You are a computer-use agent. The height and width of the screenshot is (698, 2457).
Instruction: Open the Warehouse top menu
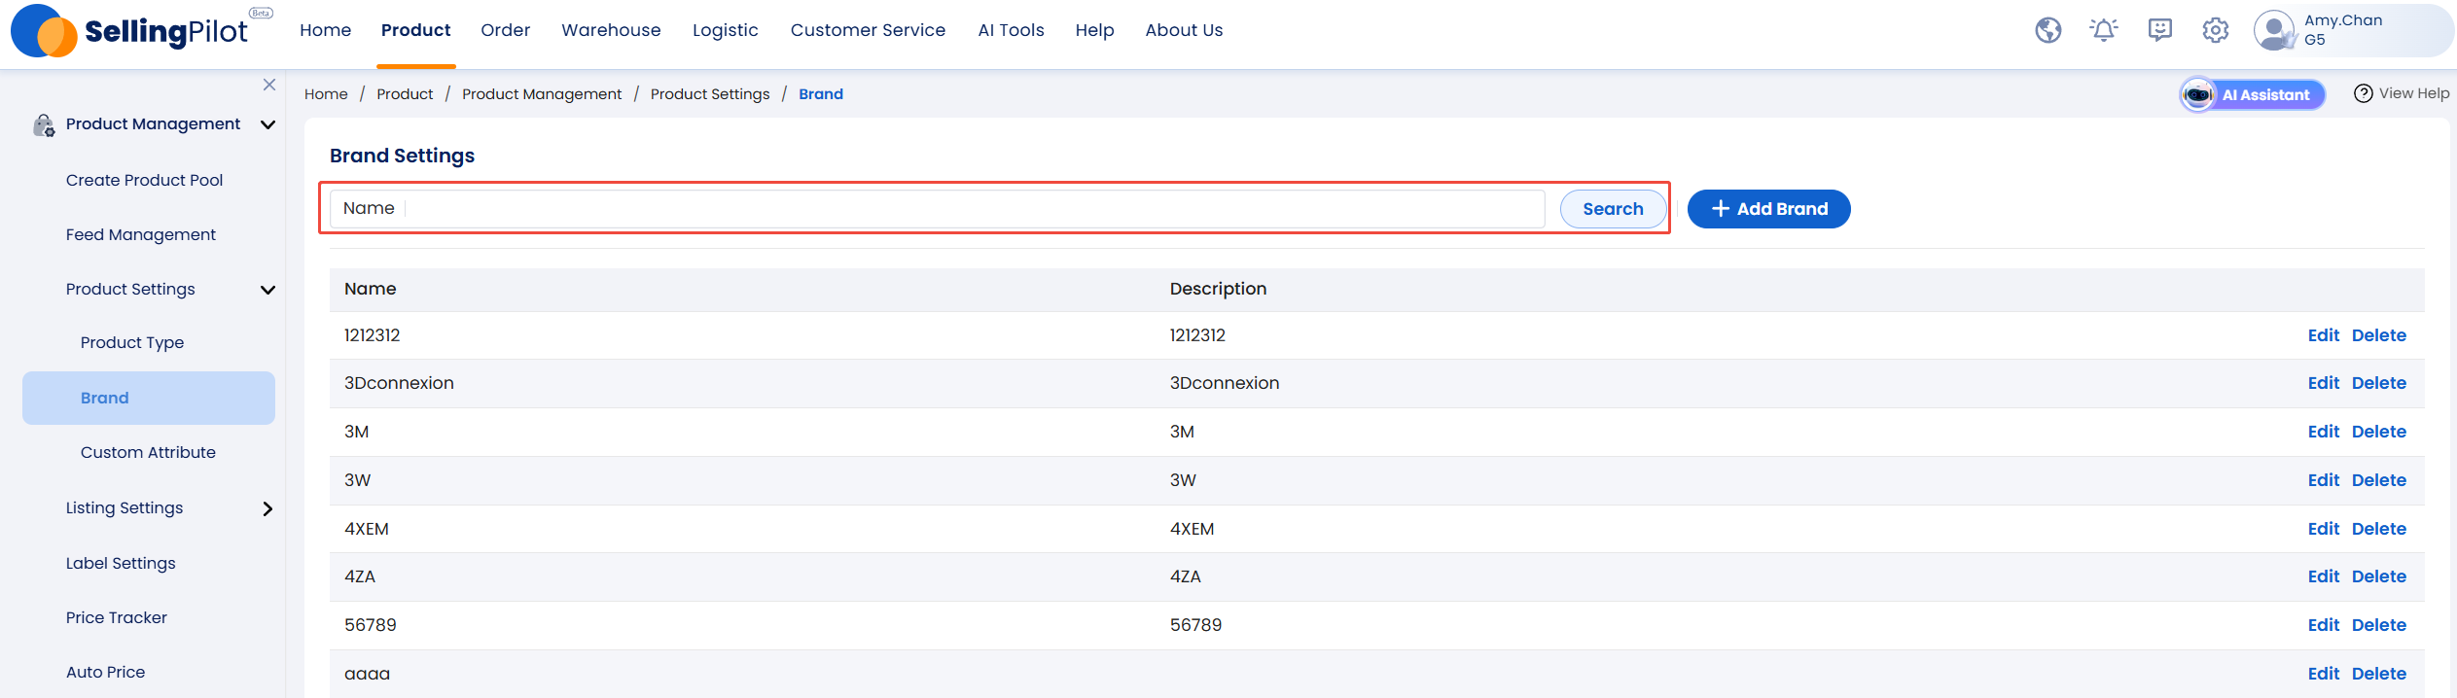[x=611, y=30]
